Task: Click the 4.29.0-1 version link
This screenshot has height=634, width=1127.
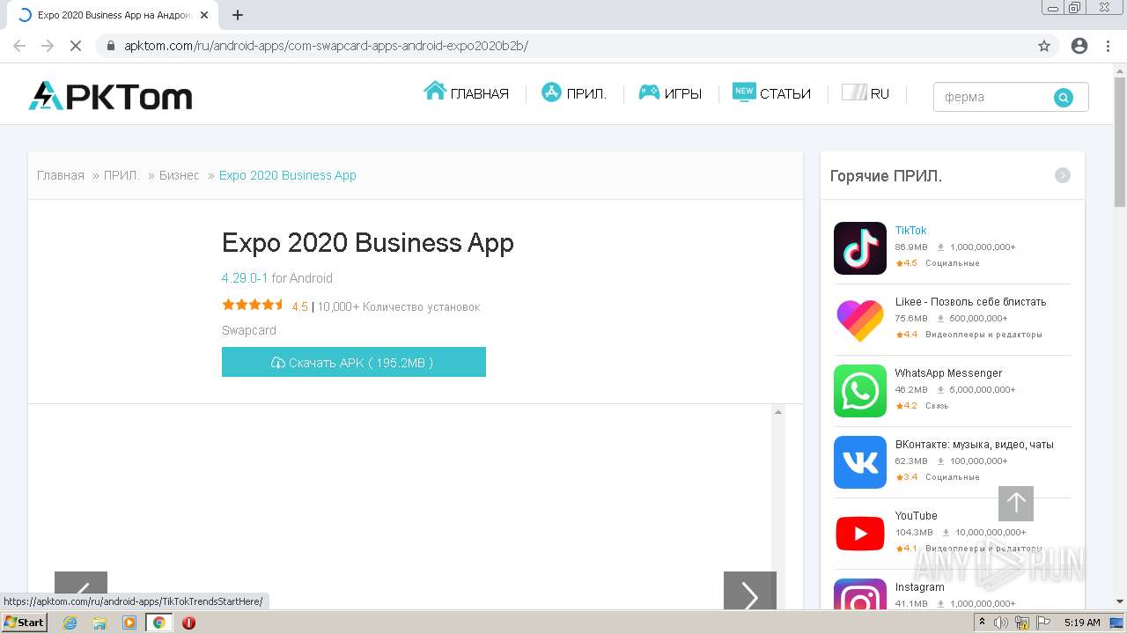Action: tap(245, 278)
